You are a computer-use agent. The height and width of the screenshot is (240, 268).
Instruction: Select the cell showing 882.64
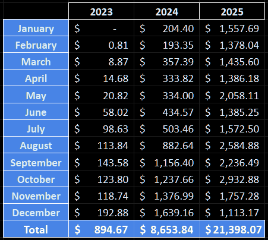coord(166,145)
